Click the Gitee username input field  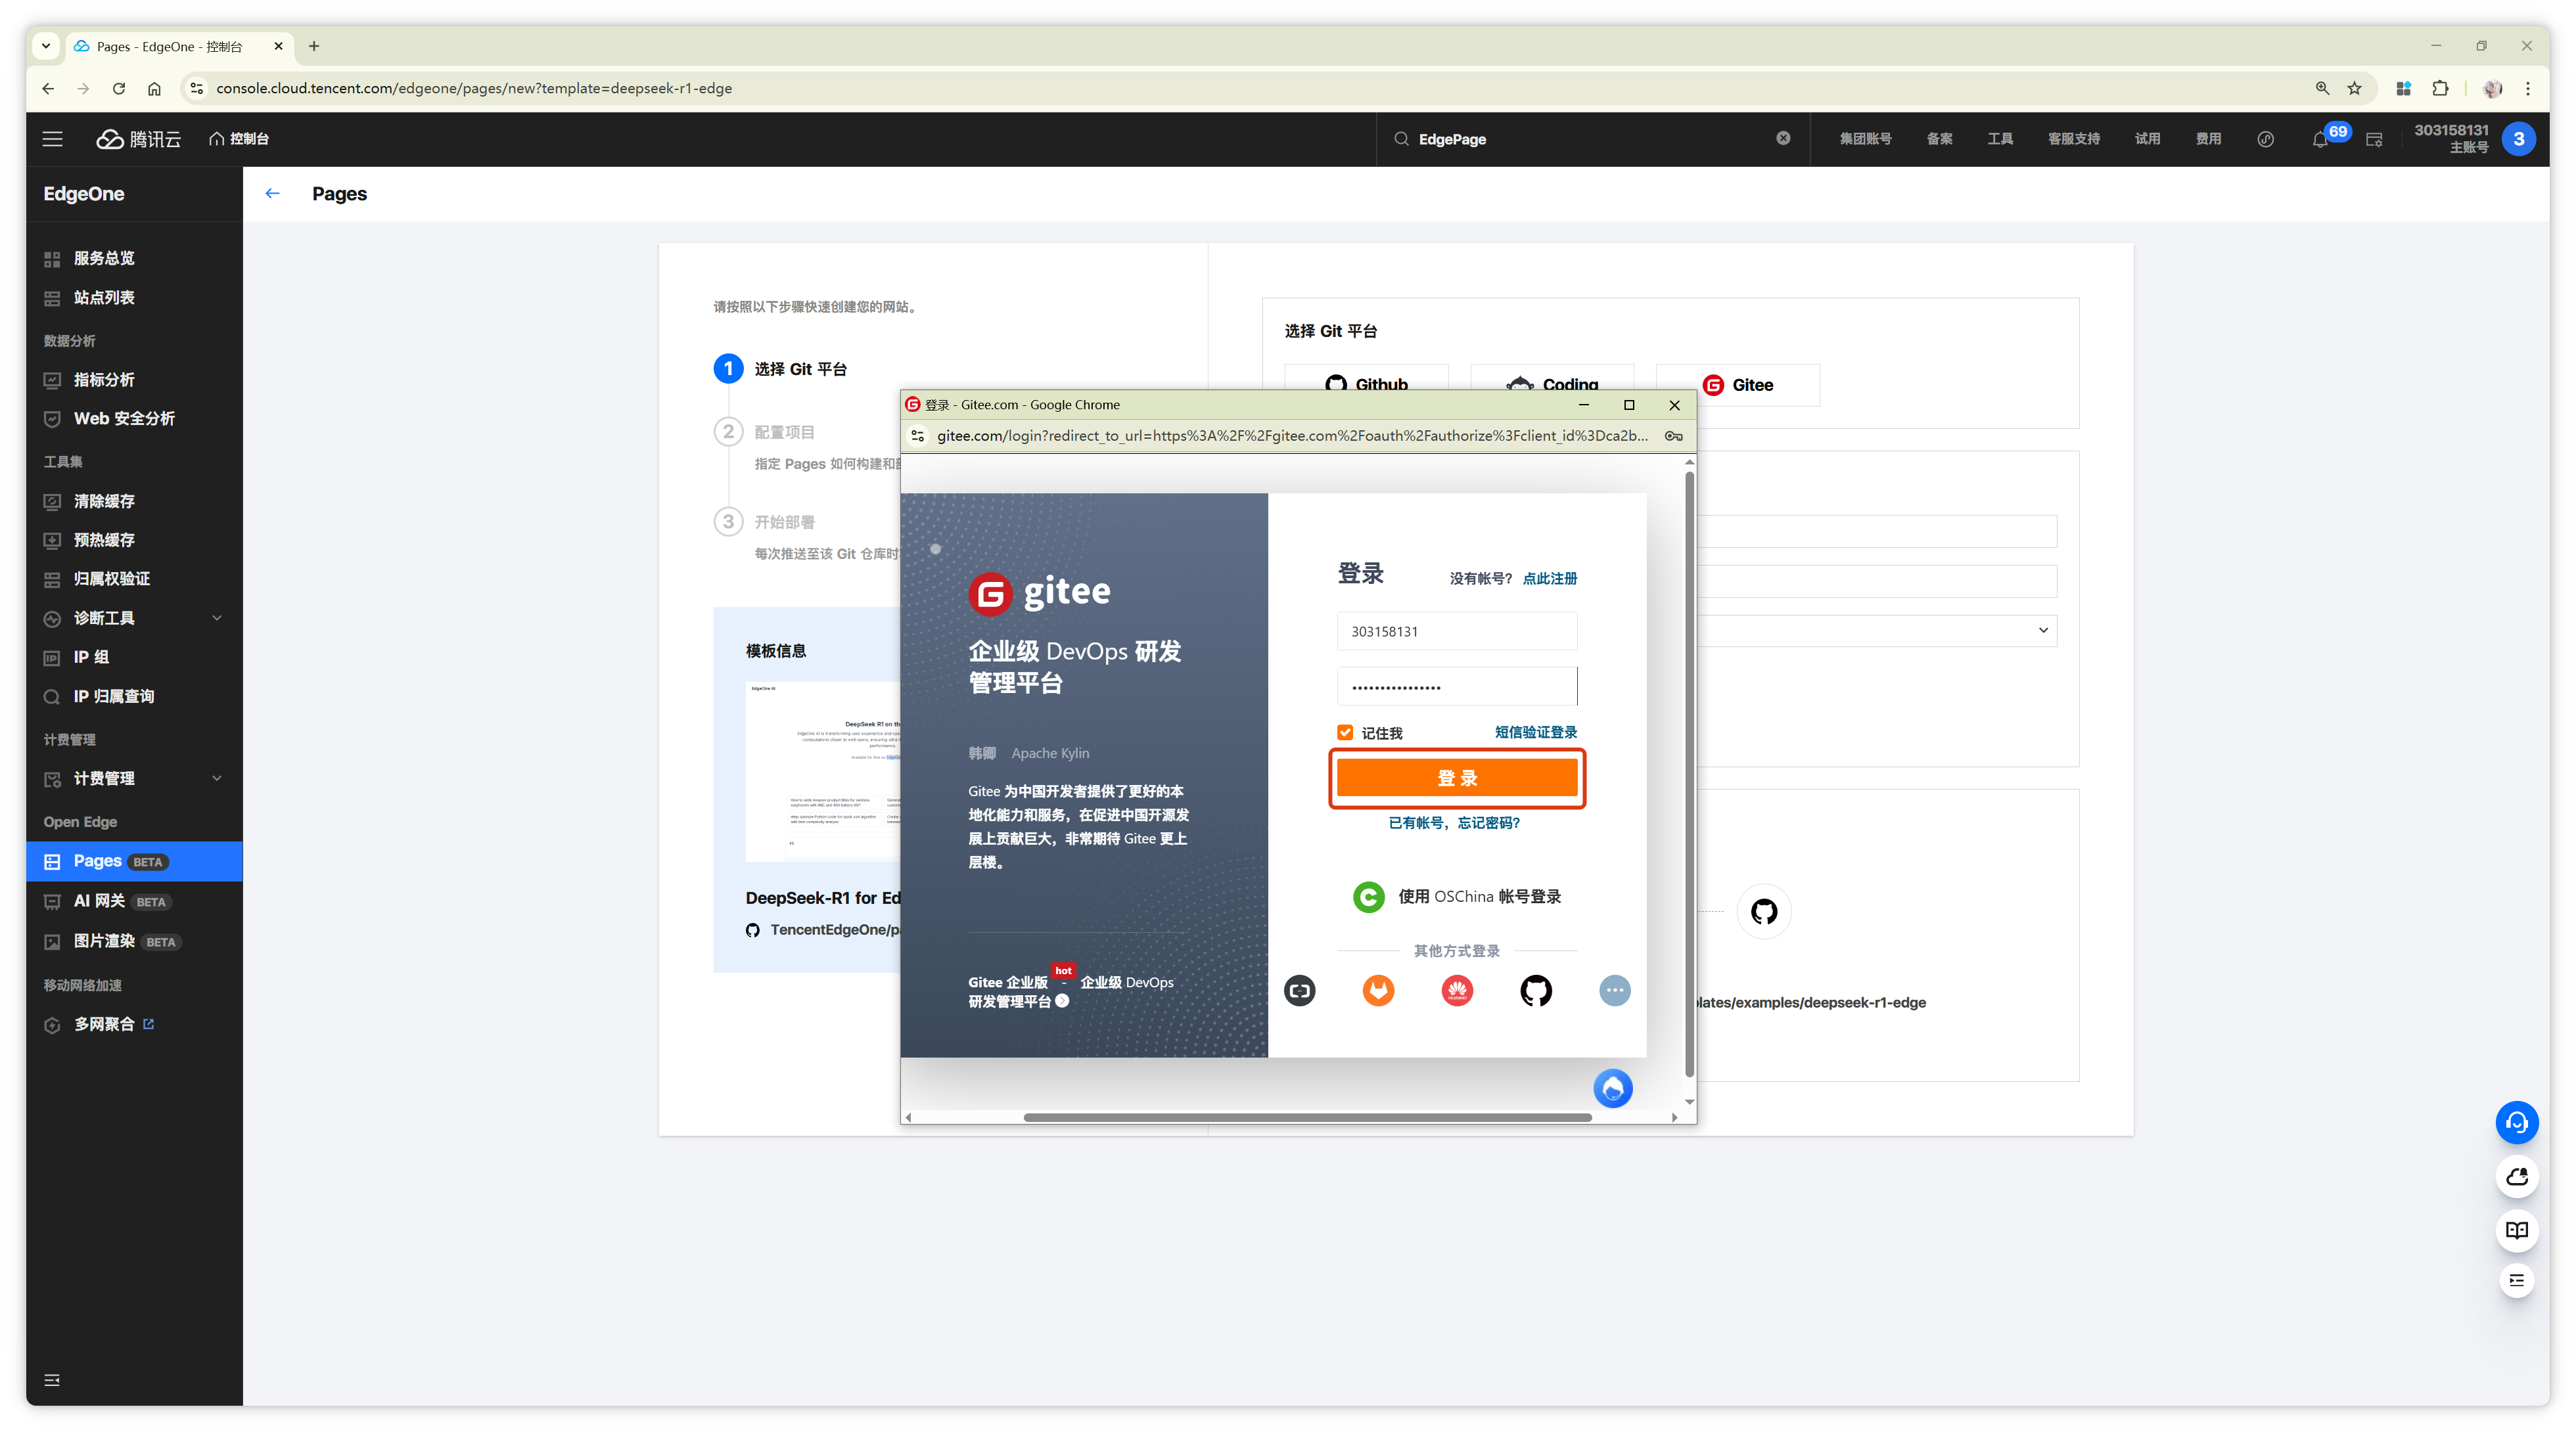pos(1457,631)
